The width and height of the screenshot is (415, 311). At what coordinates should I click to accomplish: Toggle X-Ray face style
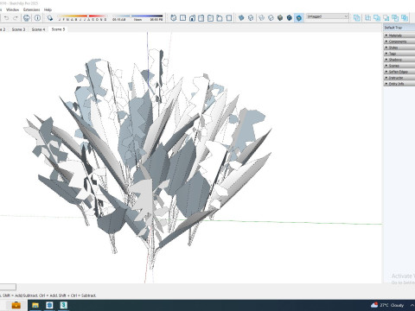241,18
